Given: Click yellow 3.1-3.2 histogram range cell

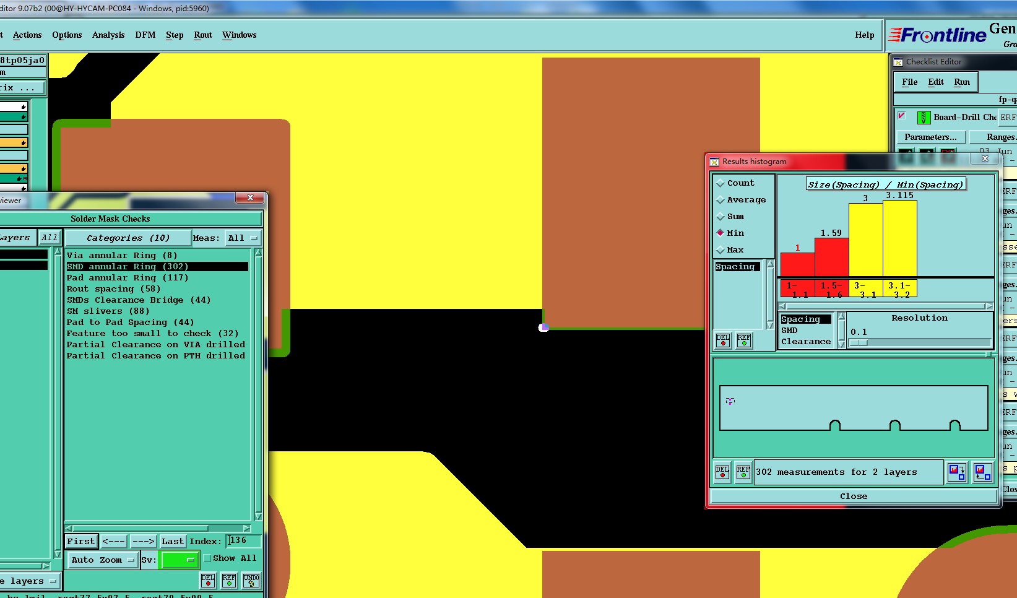Looking at the screenshot, I should coord(900,289).
